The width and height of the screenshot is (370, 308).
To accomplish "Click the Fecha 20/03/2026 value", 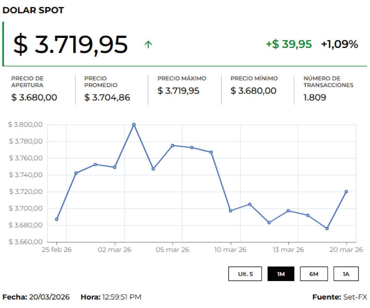I will [50, 297].
